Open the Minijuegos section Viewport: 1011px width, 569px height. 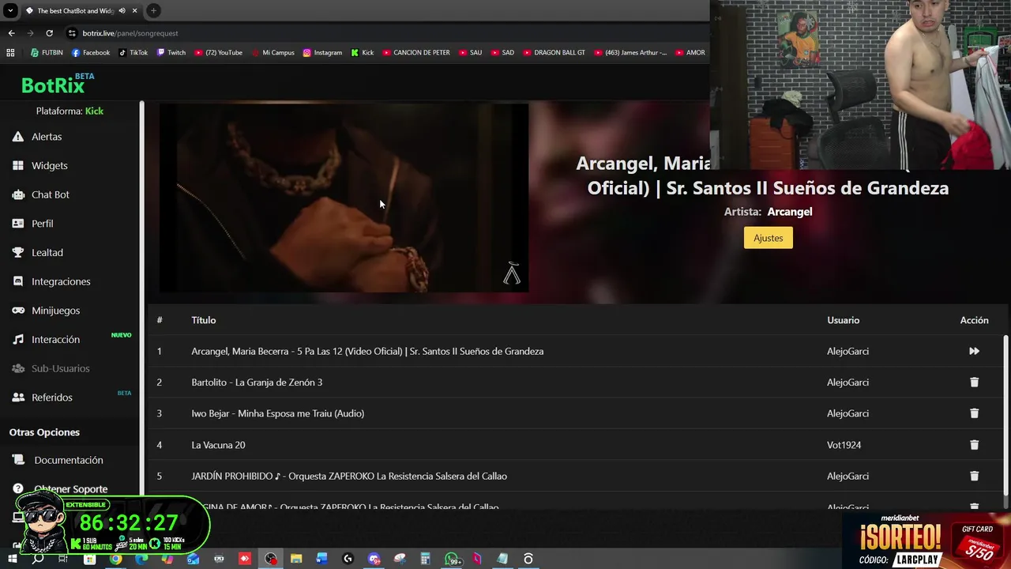pyautogui.click(x=55, y=311)
